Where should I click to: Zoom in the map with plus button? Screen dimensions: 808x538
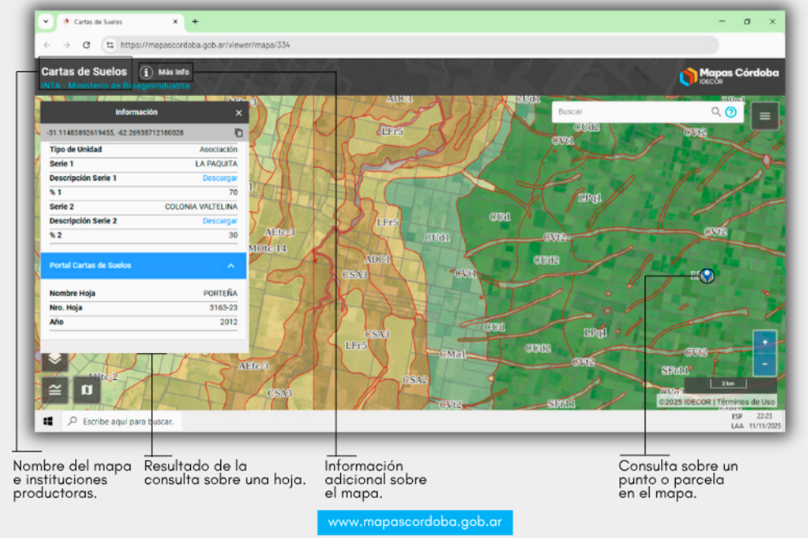(x=765, y=342)
